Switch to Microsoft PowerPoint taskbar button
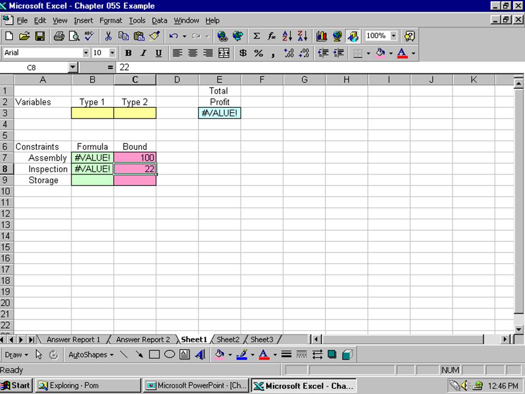The width and height of the screenshot is (525, 394). click(x=196, y=386)
